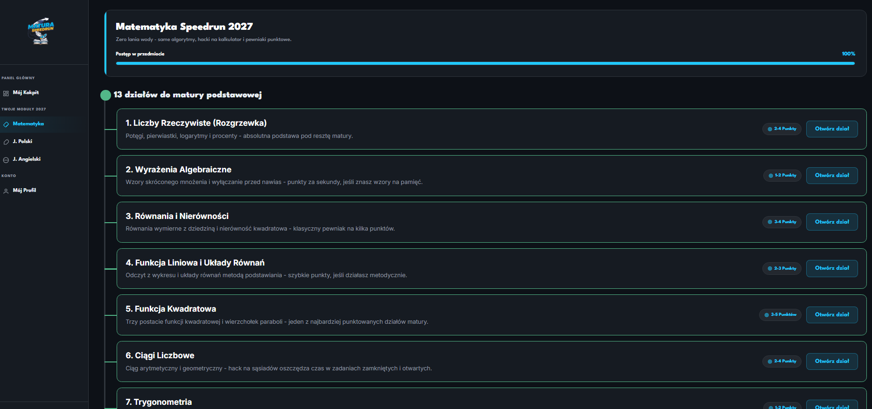Viewport: 872px width, 409px height.
Task: Click the points icon in Funkcja Kwadratowa row
Action: tap(767, 315)
